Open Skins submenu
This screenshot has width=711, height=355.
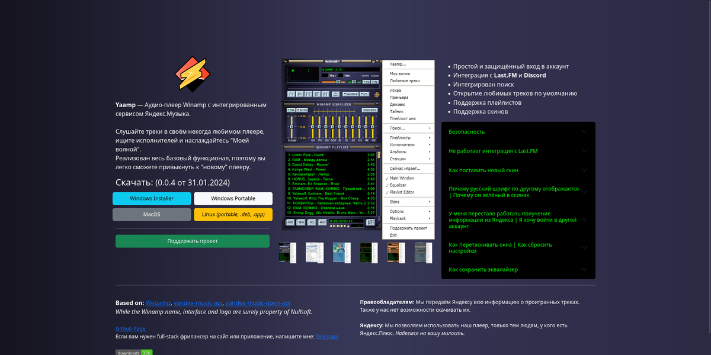tap(408, 202)
